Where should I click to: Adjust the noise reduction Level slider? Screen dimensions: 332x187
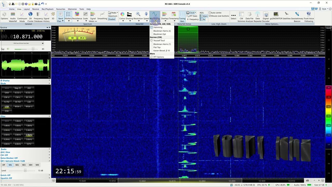tap(25, 170)
